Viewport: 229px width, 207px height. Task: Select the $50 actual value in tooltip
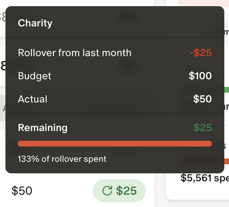point(203,99)
